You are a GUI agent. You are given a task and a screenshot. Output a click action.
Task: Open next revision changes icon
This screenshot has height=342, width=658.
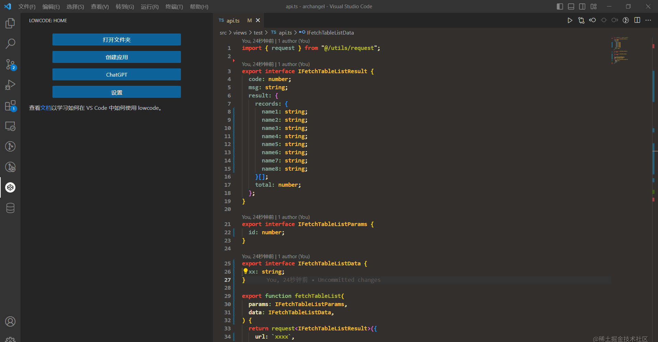pos(615,21)
